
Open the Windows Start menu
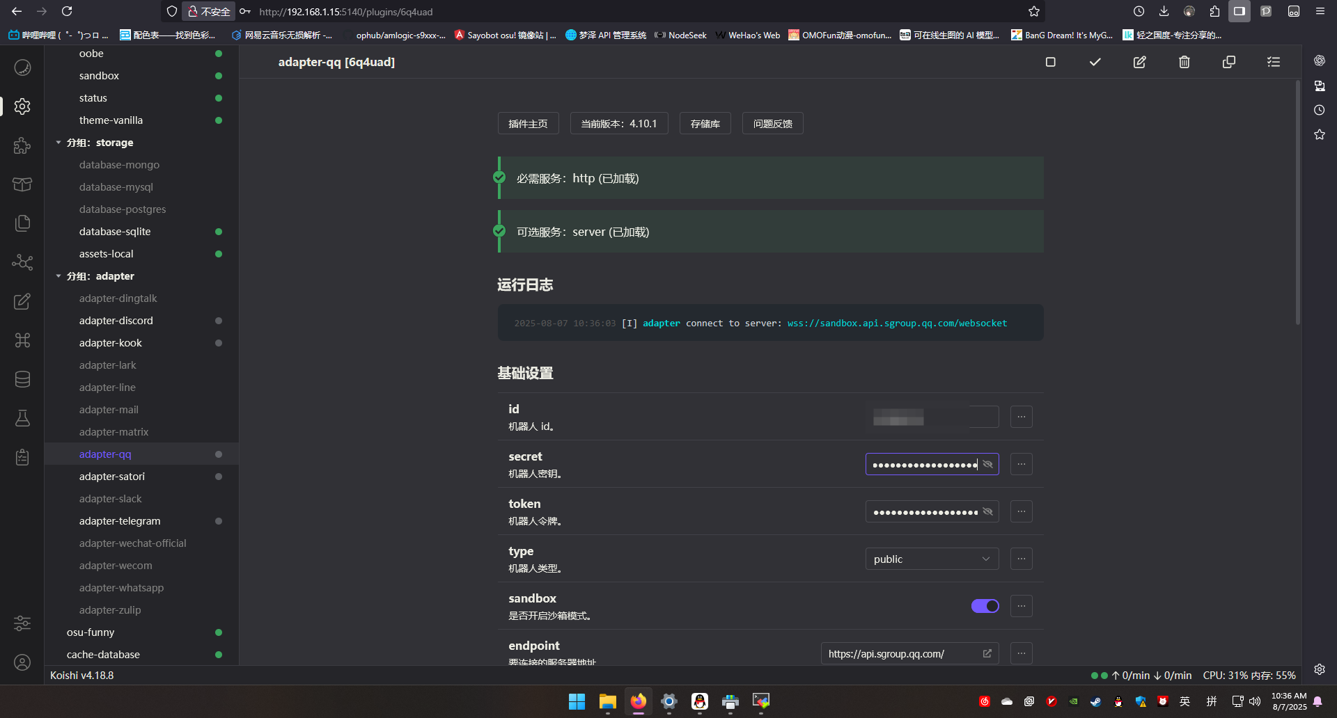[577, 701]
